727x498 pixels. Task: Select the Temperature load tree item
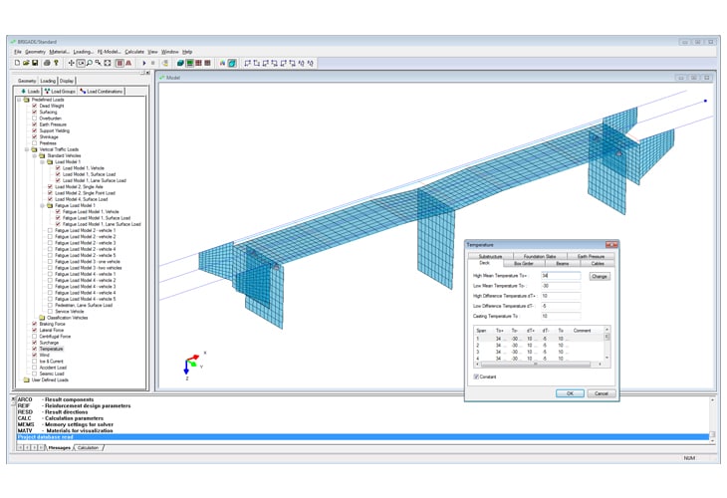tap(51, 349)
